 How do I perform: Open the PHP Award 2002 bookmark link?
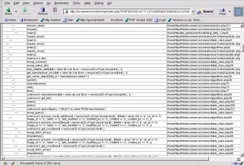pyautogui.click(x=140, y=19)
